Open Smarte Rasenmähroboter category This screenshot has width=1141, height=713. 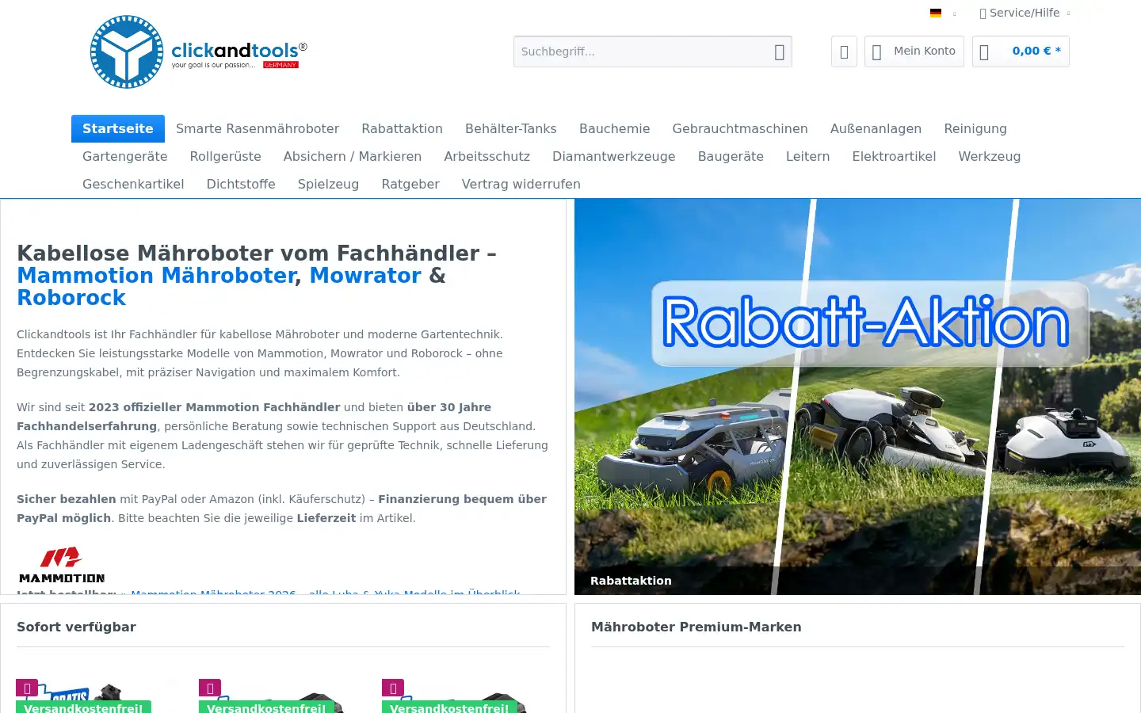click(x=258, y=128)
